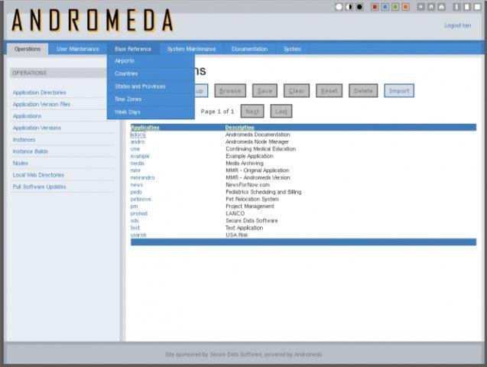Viewport: 487px width, 367px height.
Task: Open the Operations tab
Action: [28, 49]
